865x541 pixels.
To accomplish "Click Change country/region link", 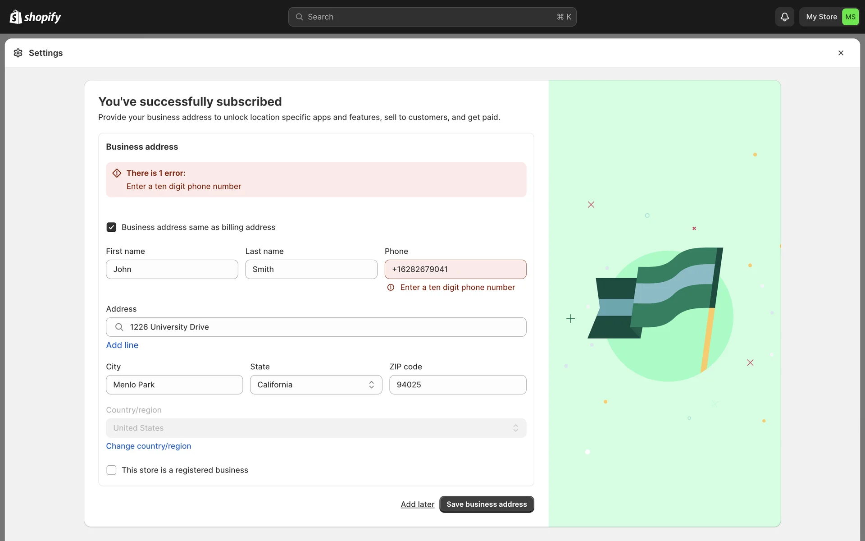I will pos(148,446).
